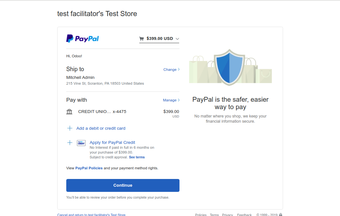Click the PayPal Credit card icon
Screen dimensions: 340x216
(81, 143)
